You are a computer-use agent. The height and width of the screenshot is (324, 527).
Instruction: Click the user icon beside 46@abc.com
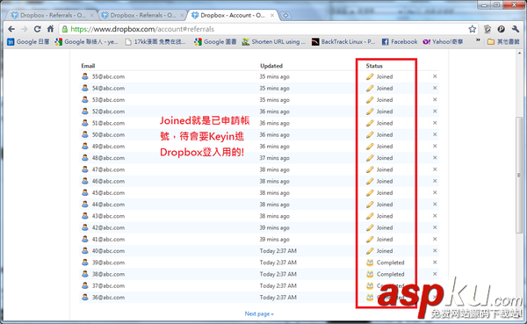[x=85, y=181]
